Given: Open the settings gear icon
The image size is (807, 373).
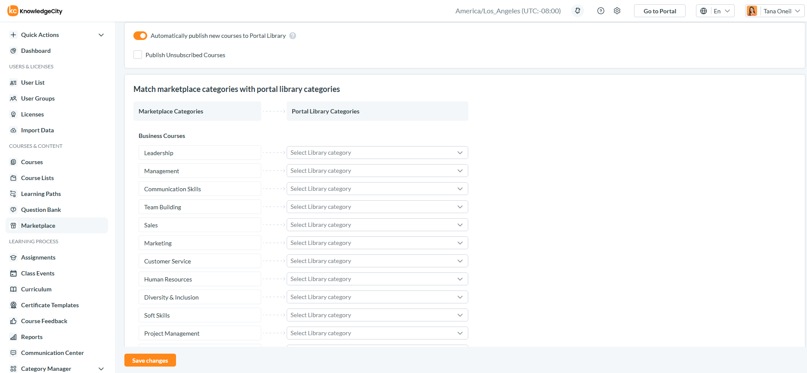Looking at the screenshot, I should point(617,11).
